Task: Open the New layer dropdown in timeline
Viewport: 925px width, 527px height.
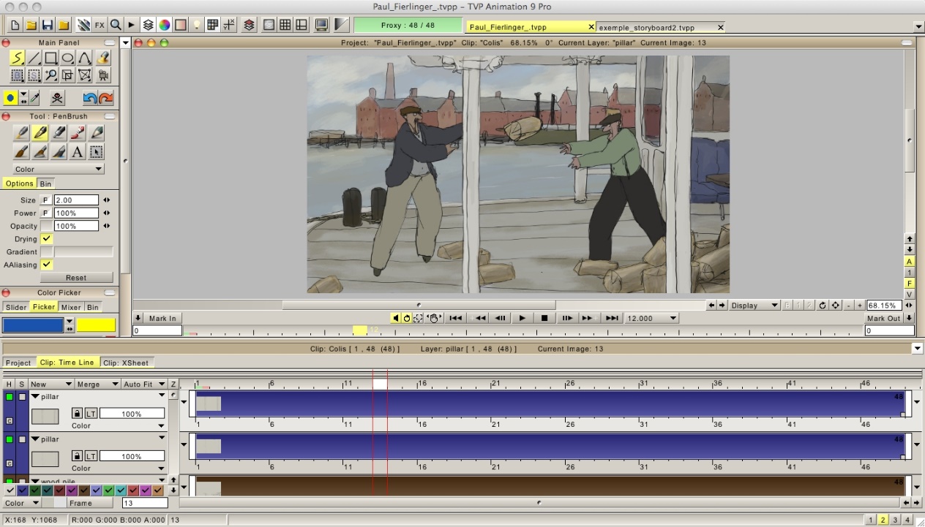Action: tap(50, 384)
